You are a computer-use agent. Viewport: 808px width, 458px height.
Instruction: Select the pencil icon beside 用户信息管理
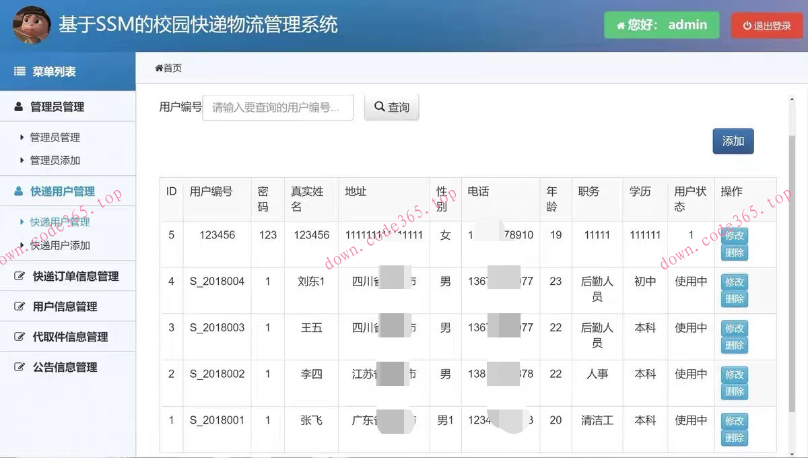18,306
